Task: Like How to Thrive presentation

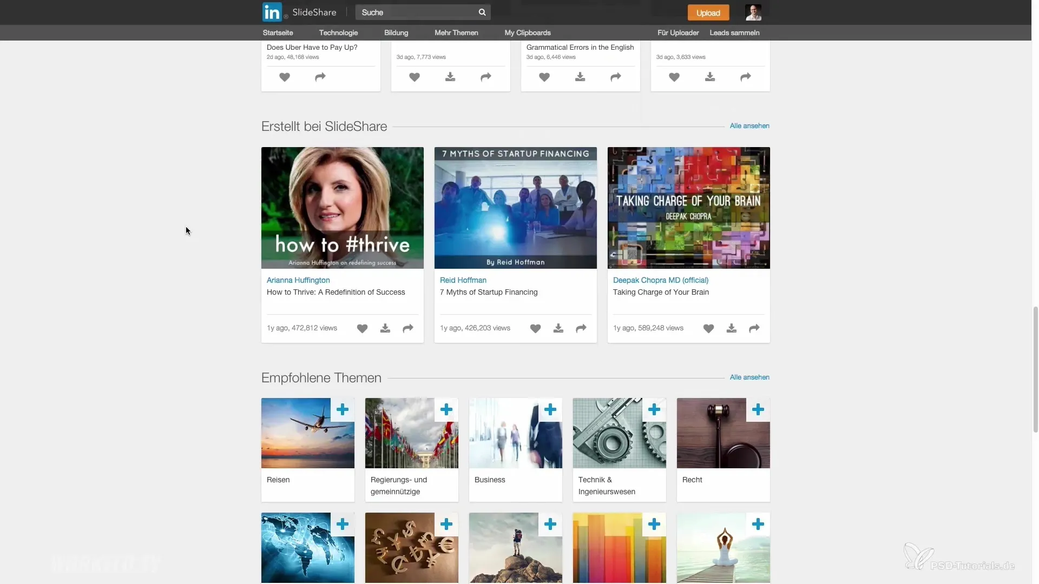Action: pyautogui.click(x=363, y=328)
